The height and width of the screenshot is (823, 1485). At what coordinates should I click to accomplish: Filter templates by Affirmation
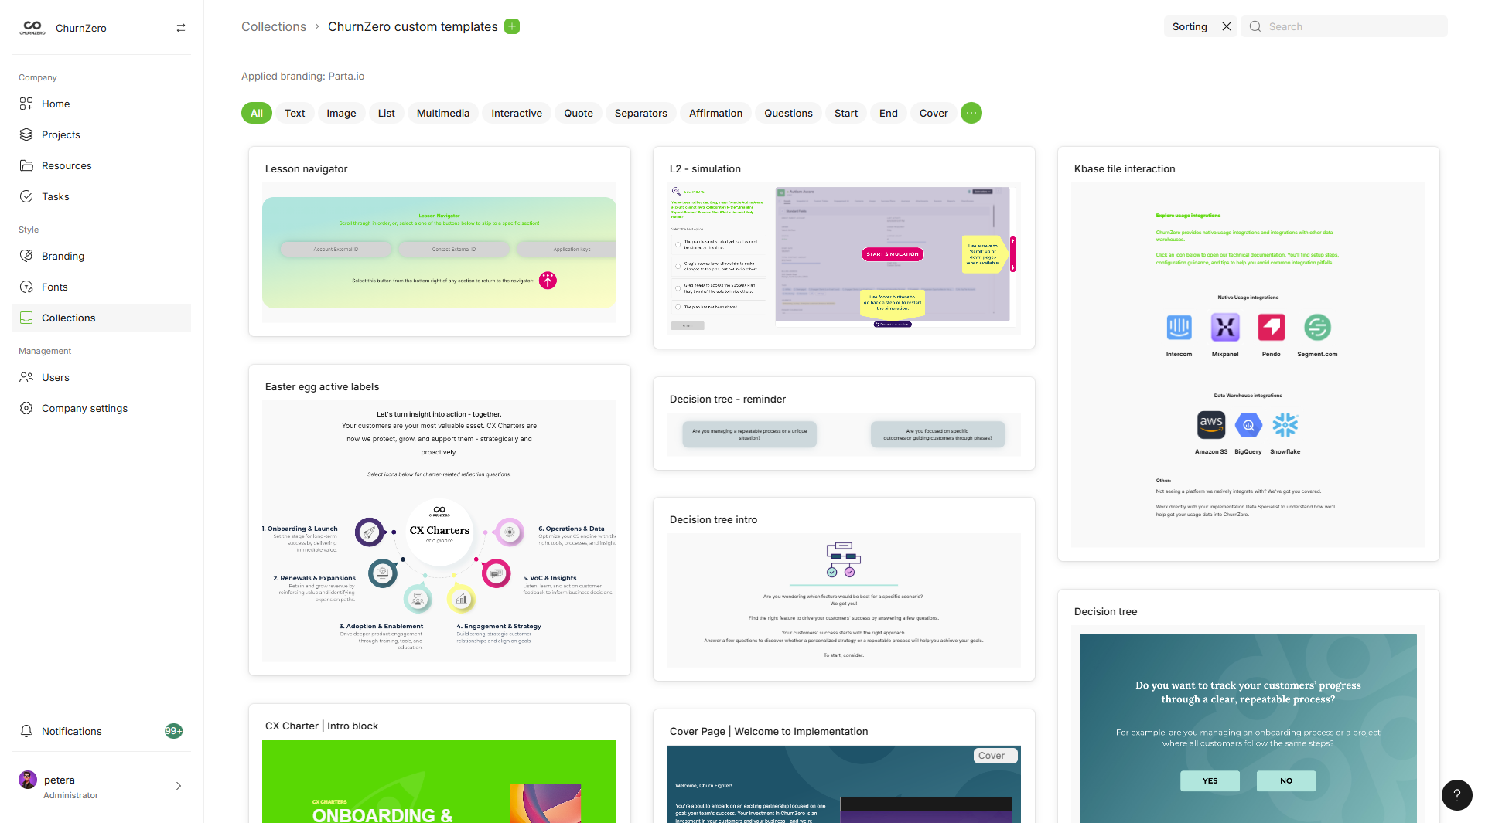pos(716,113)
